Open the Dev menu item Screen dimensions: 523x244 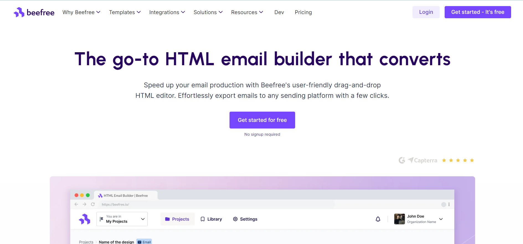279,12
